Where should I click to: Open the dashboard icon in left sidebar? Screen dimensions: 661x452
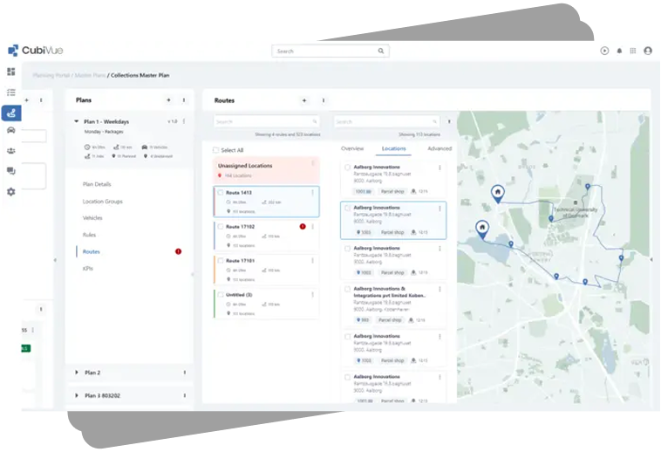coord(11,72)
